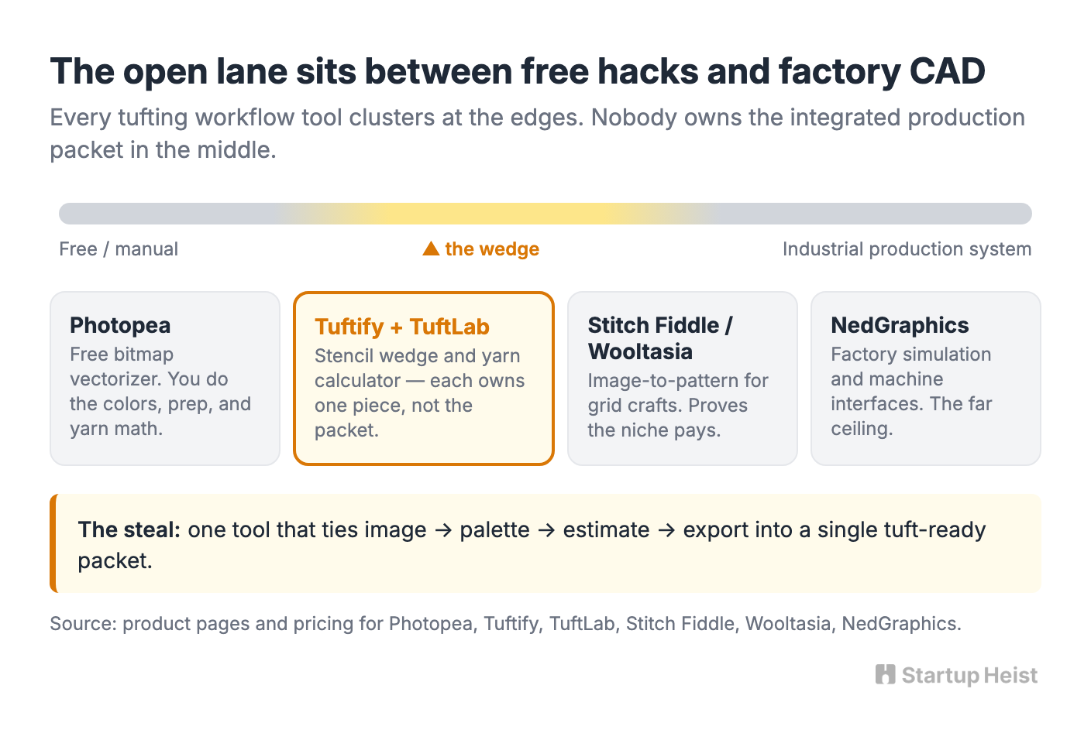
Task: Open the Stitch Fiddle / Wooltasia card
Action: click(x=683, y=379)
